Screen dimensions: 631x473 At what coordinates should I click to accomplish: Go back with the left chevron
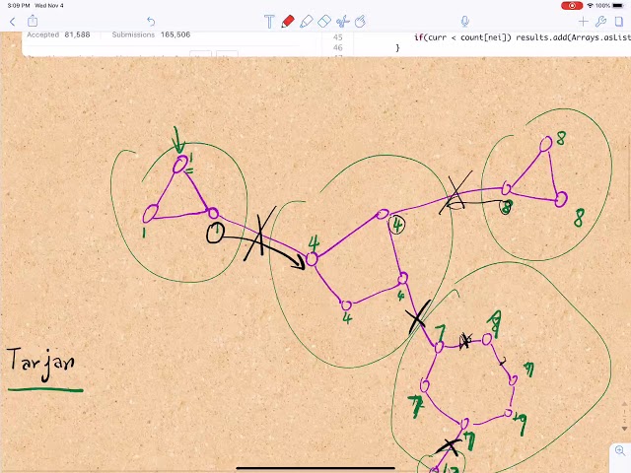click(13, 22)
